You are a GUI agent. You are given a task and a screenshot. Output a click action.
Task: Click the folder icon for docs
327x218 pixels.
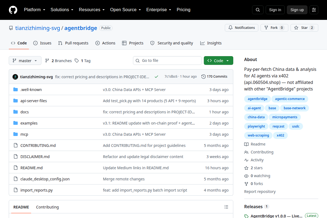(16, 112)
